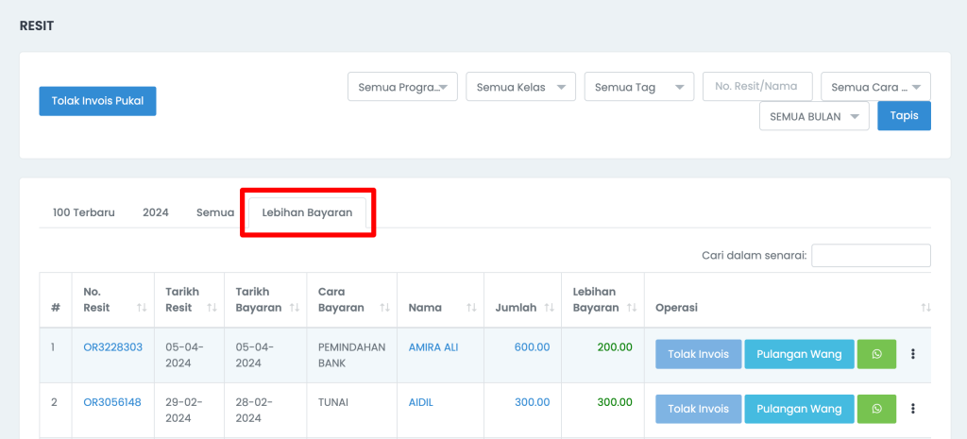
Task: Sort by Nama column arrows
Action: 472,307
